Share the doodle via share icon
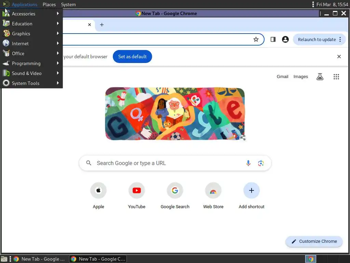This screenshot has height=263, width=350. click(243, 138)
